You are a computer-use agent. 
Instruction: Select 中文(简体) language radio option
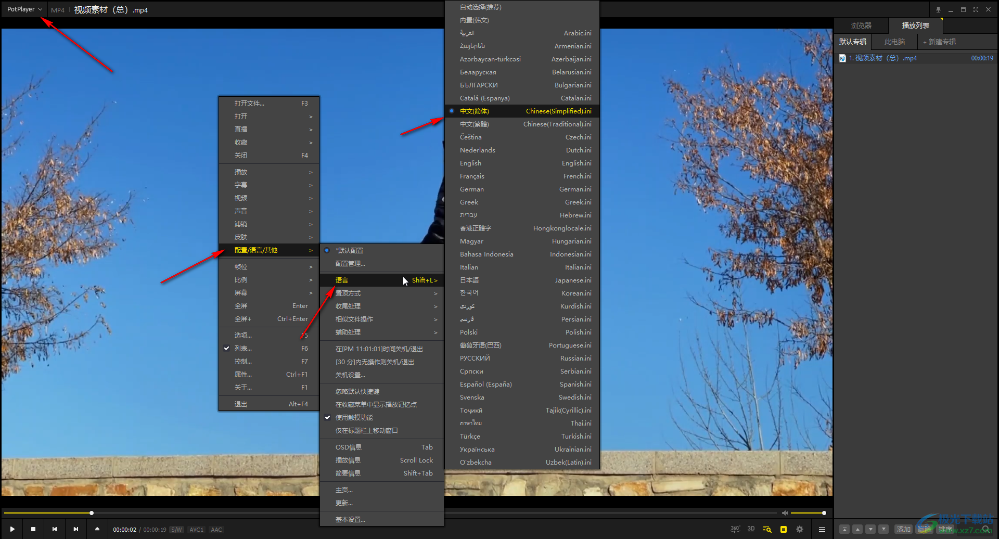522,111
